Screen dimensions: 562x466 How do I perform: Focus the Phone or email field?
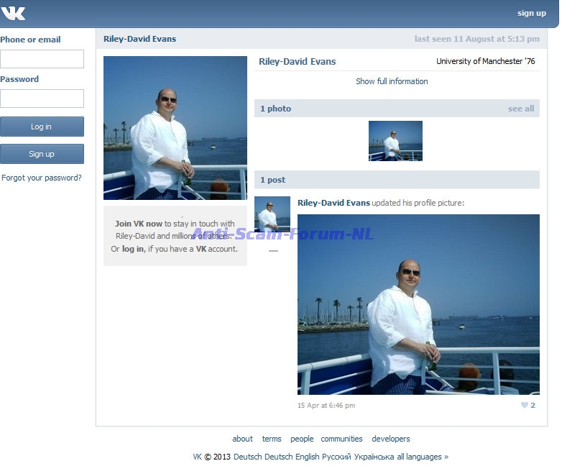pyautogui.click(x=42, y=59)
